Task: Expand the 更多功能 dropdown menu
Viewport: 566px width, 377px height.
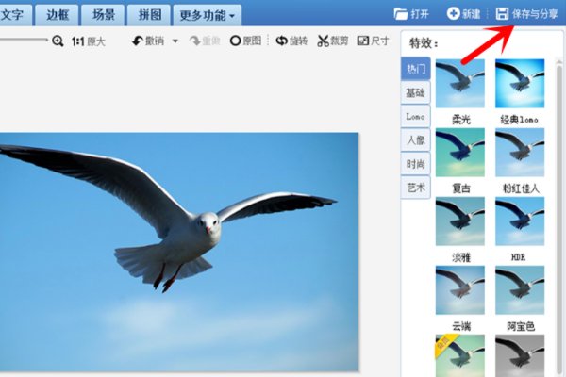Action: coord(207,15)
